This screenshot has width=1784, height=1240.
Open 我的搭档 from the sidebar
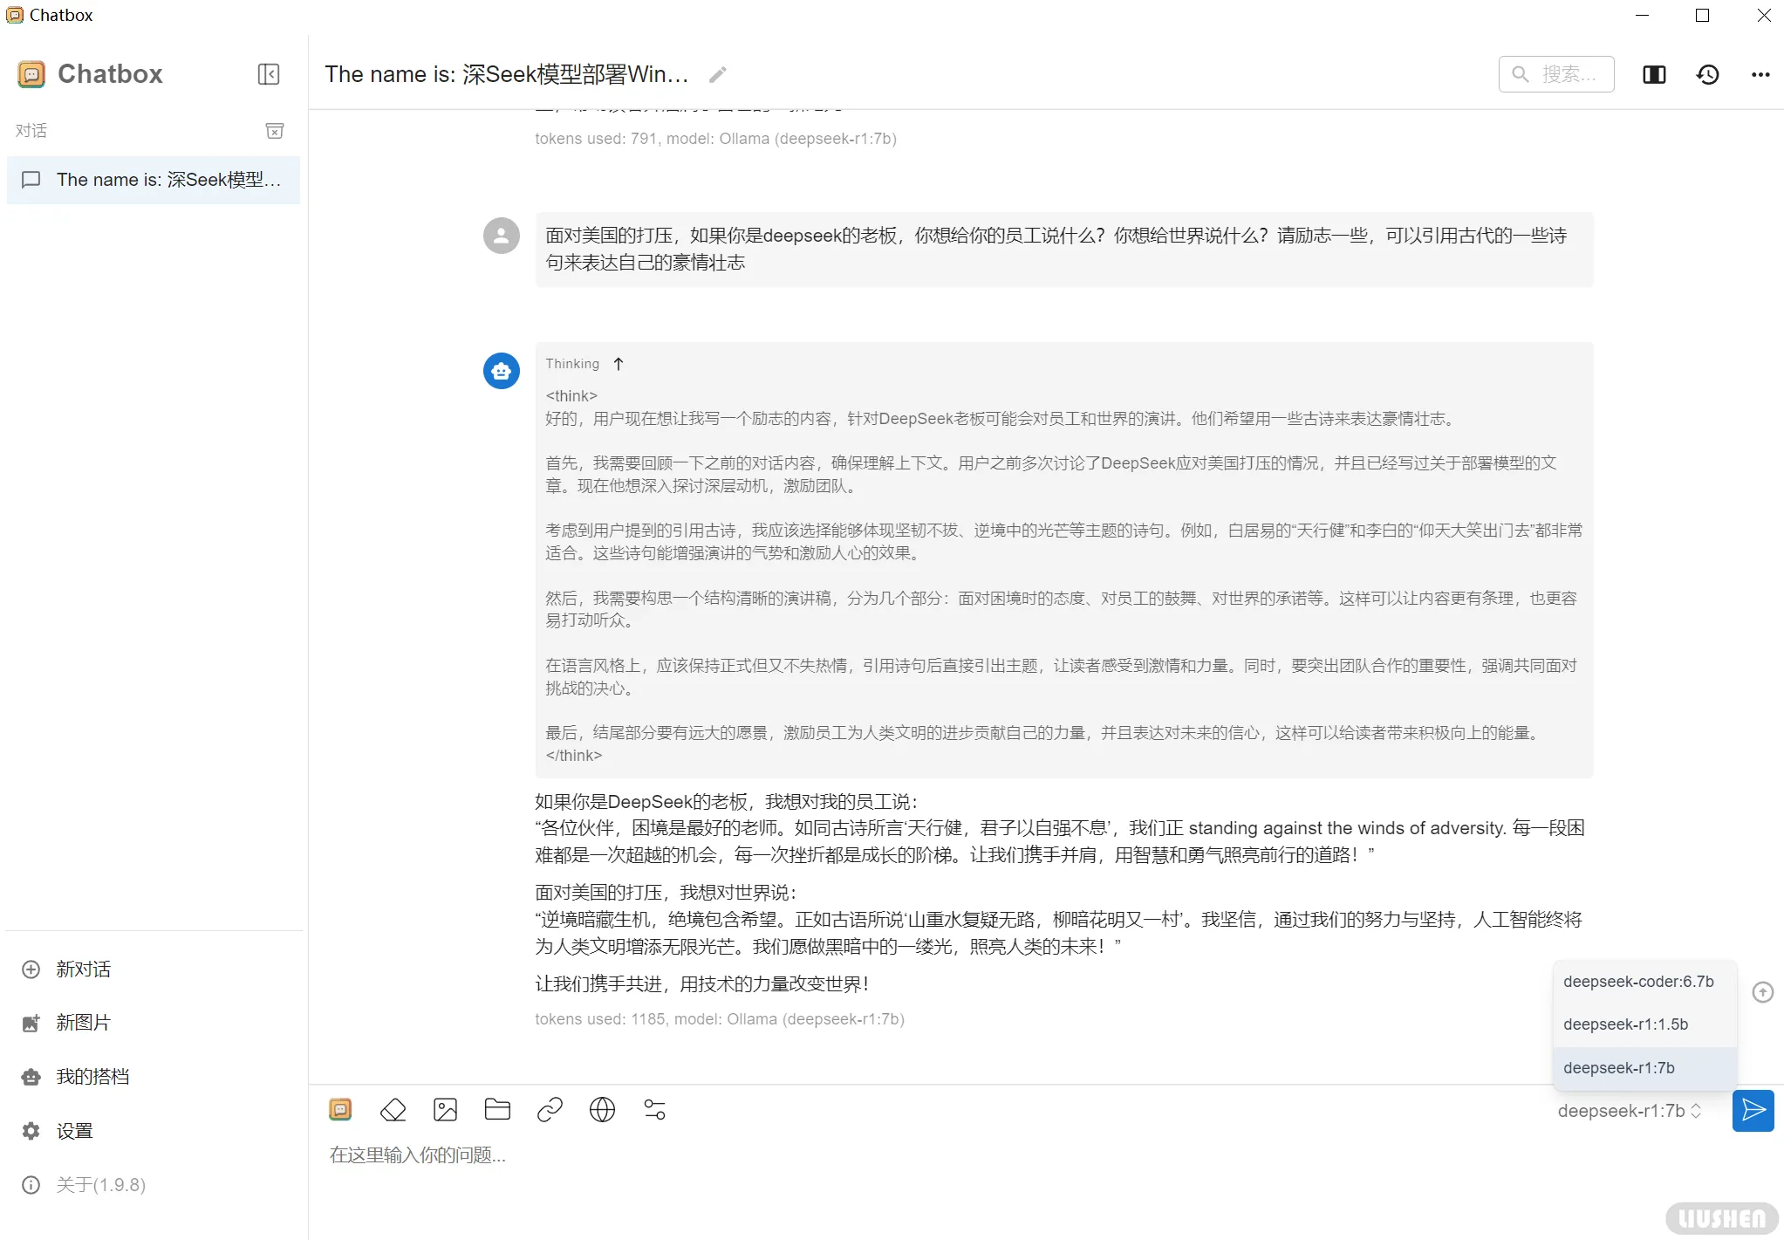(x=92, y=1076)
